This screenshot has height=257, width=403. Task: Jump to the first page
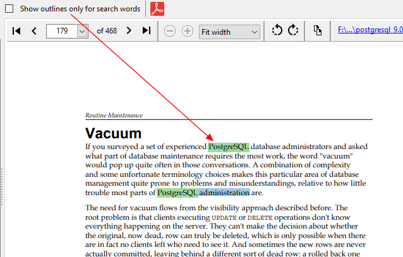pos(17,31)
